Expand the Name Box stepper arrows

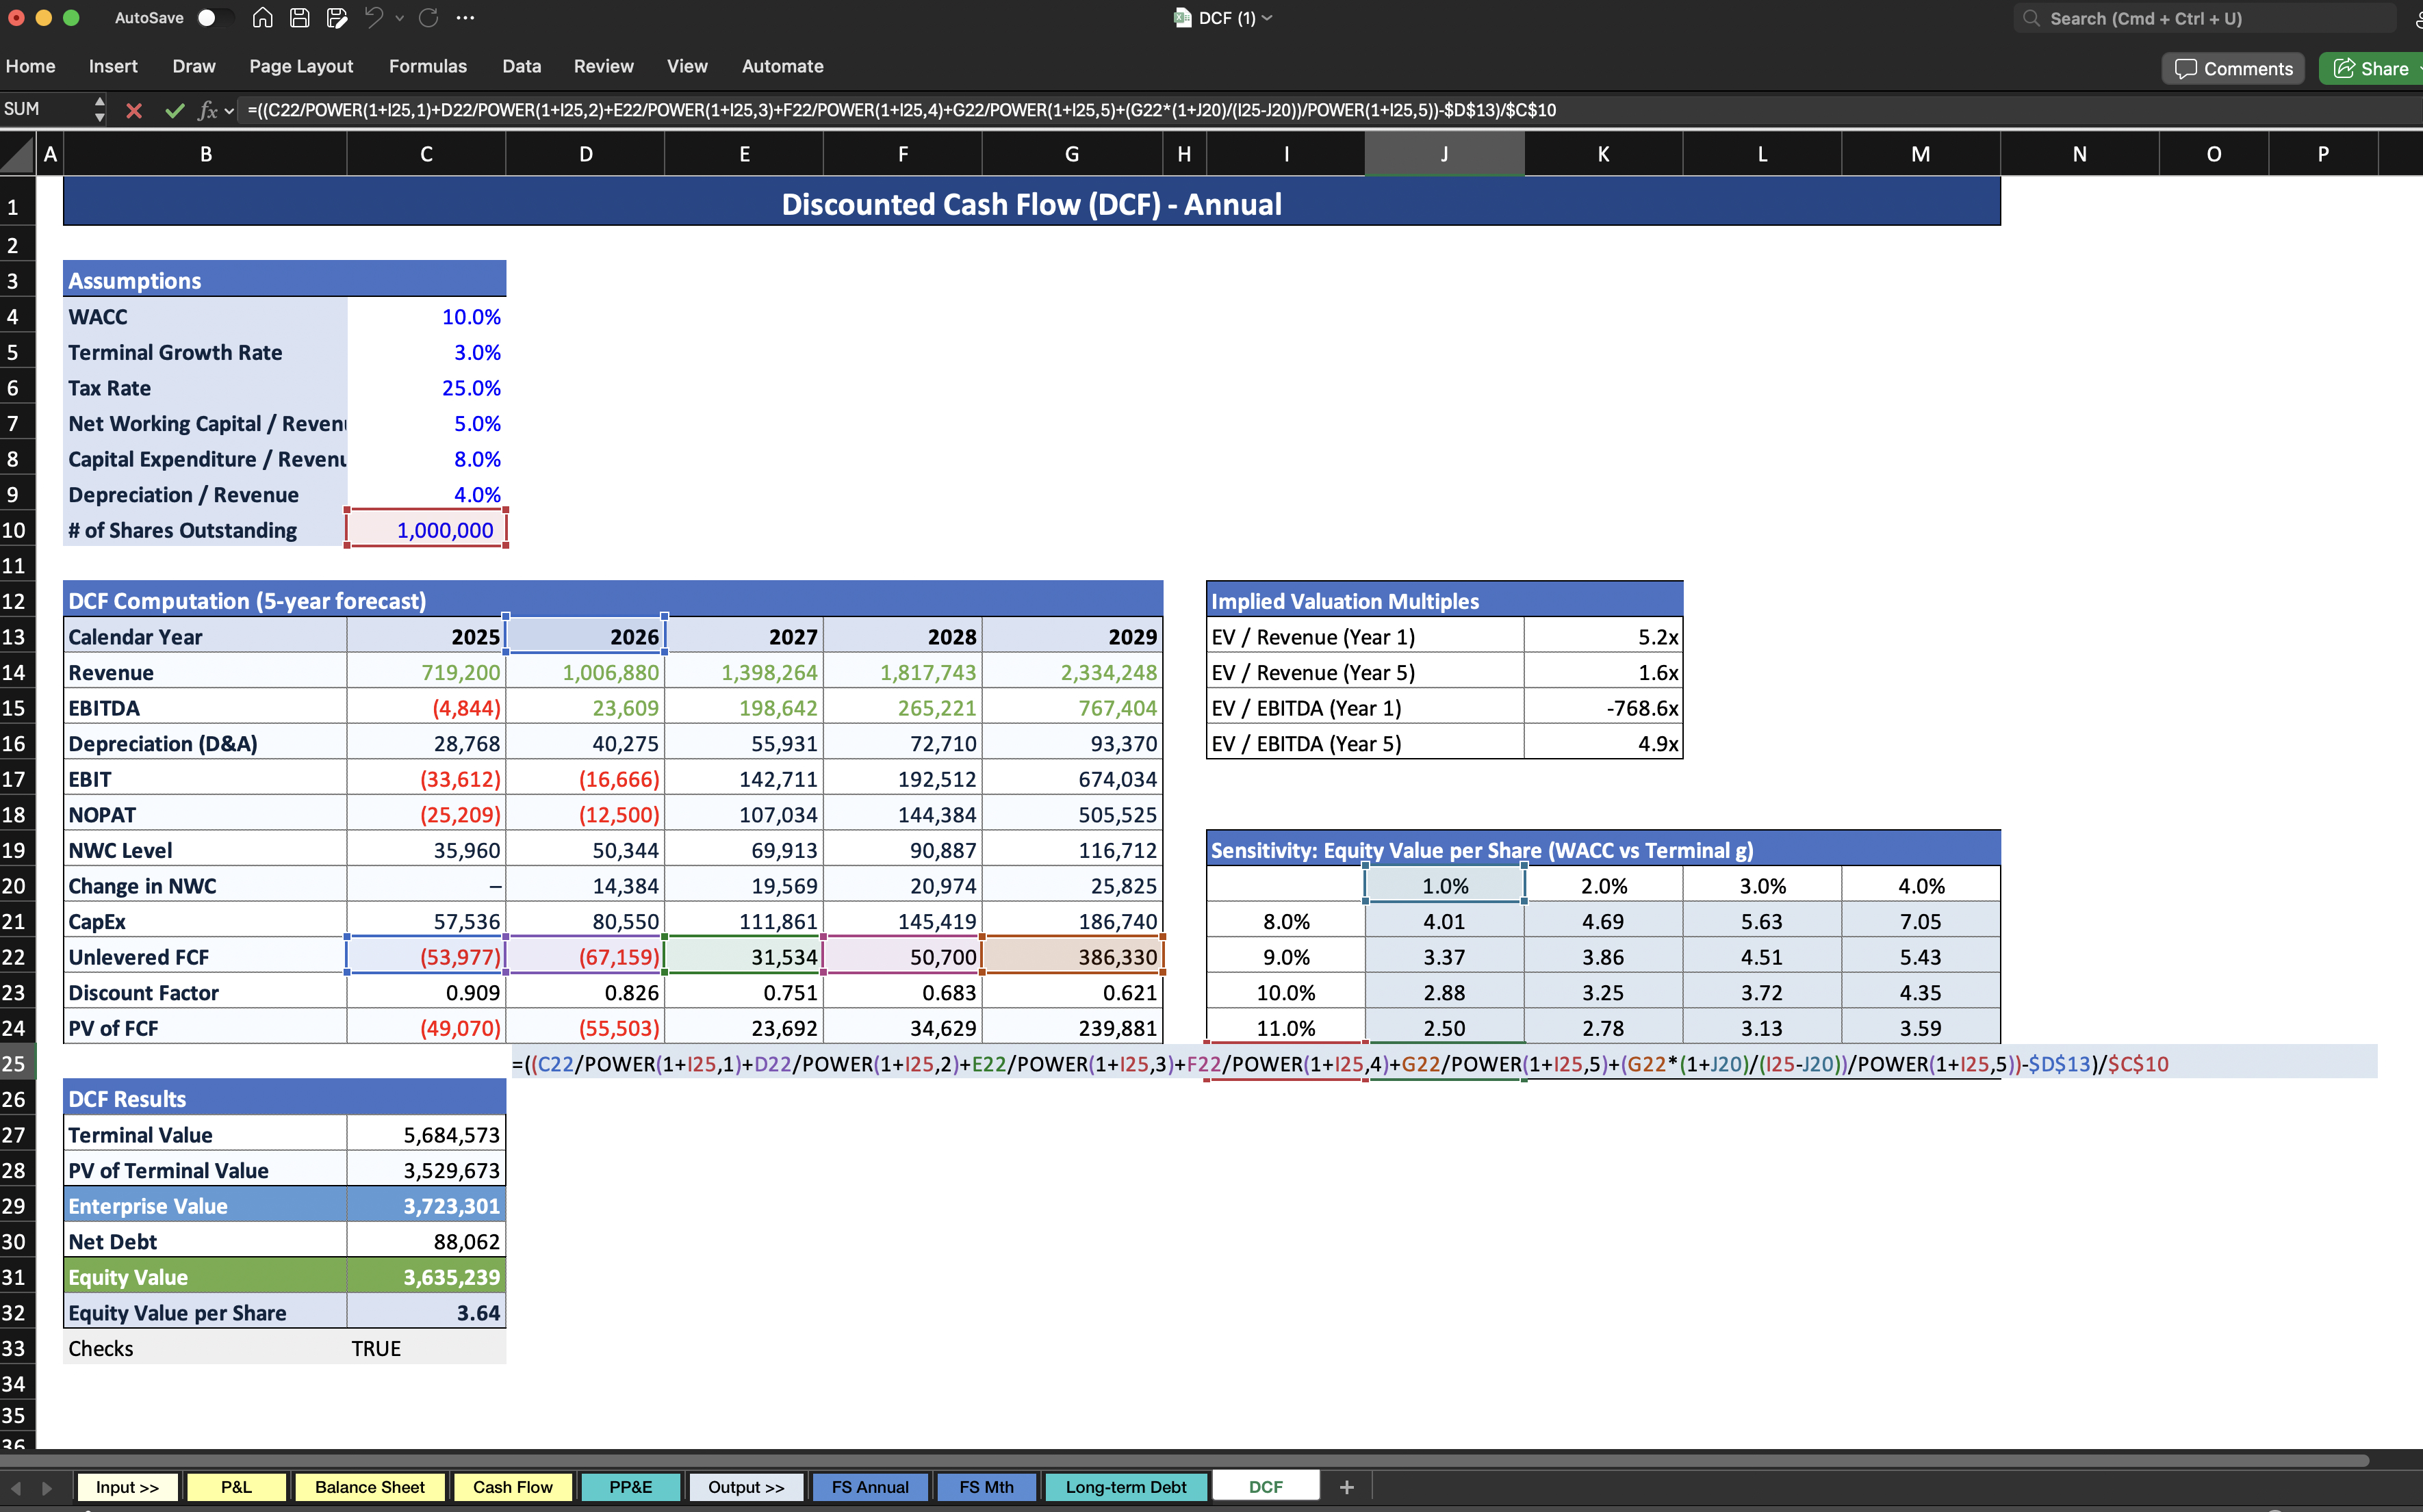tap(99, 109)
